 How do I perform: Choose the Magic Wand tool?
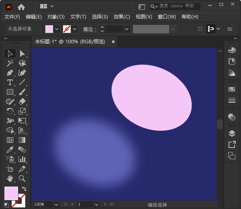click(10, 63)
